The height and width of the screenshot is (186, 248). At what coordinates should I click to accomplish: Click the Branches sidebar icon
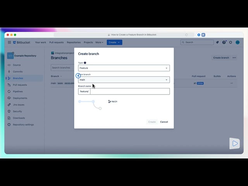tap(9, 78)
